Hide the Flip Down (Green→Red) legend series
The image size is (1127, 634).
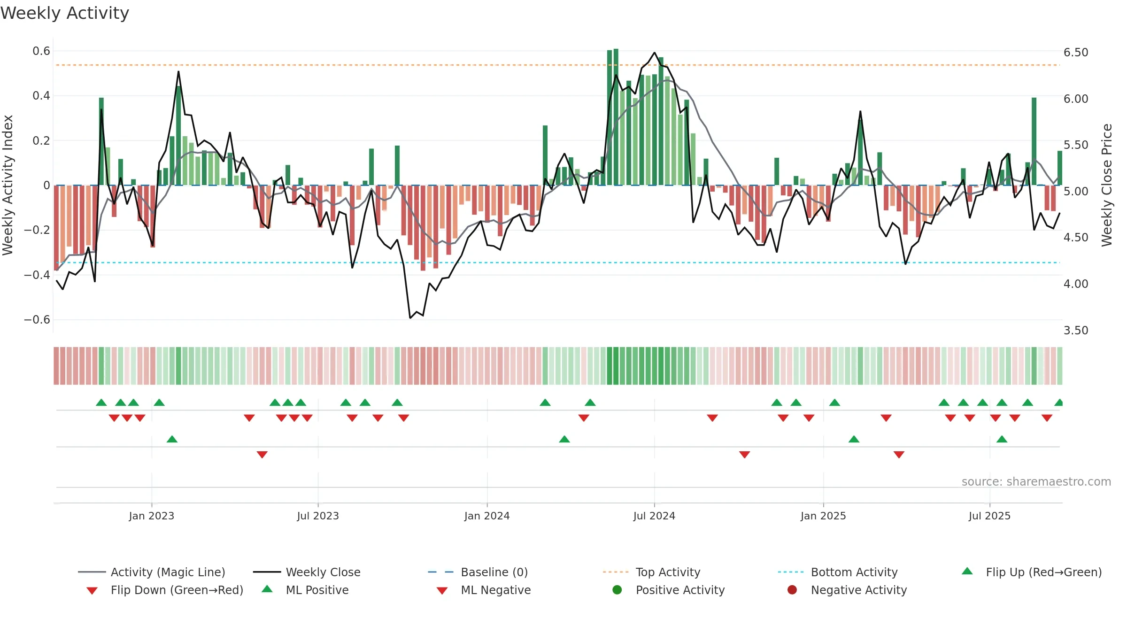pyautogui.click(x=165, y=590)
